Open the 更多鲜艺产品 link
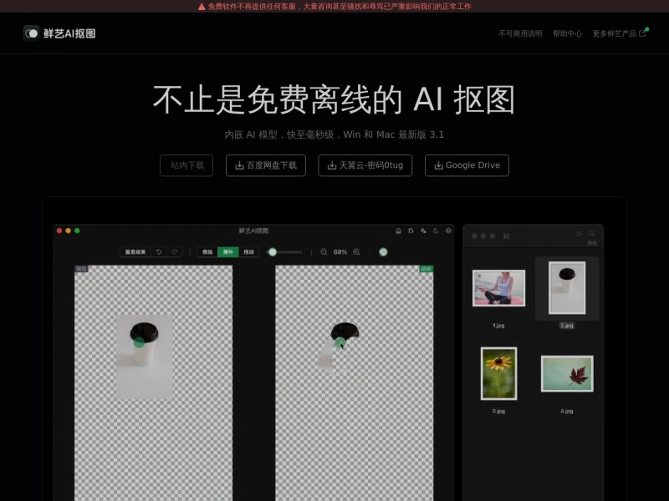 (x=619, y=33)
